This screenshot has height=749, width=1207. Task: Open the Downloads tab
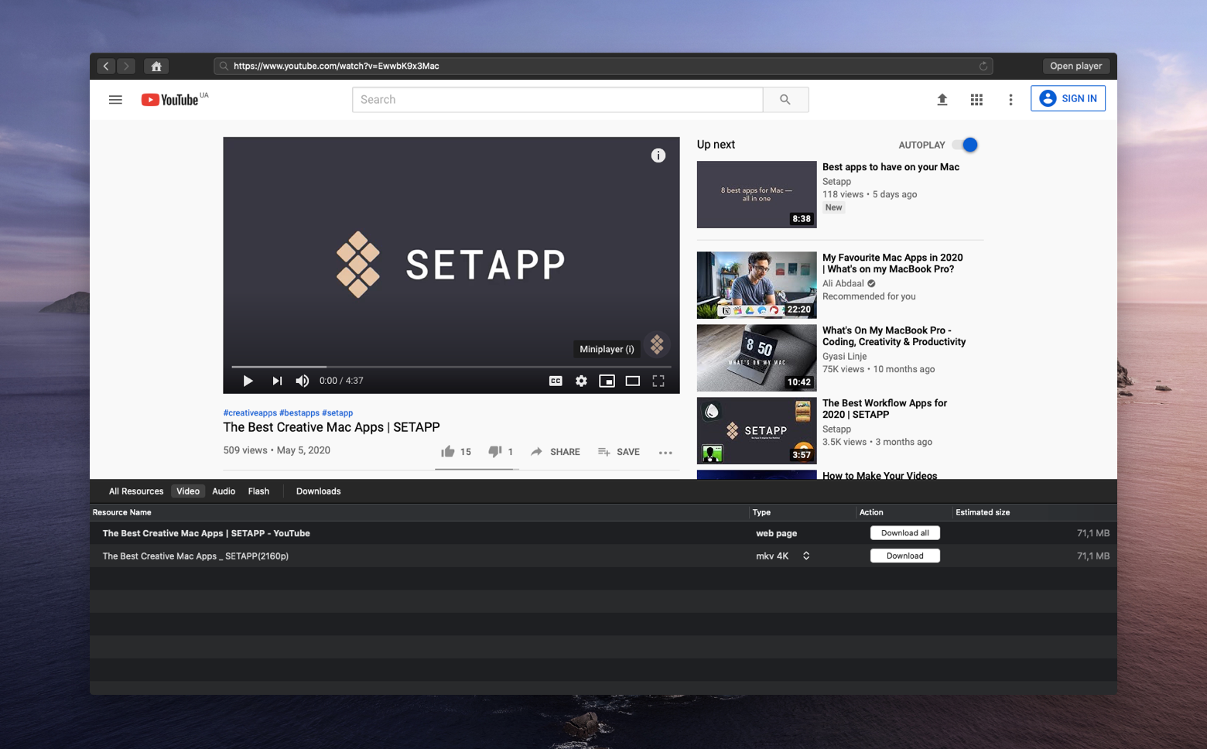[x=318, y=491]
